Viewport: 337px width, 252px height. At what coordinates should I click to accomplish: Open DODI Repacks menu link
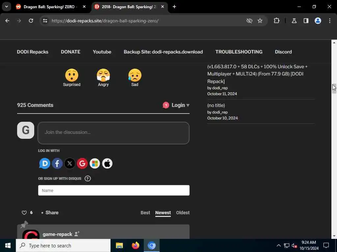pos(33,52)
